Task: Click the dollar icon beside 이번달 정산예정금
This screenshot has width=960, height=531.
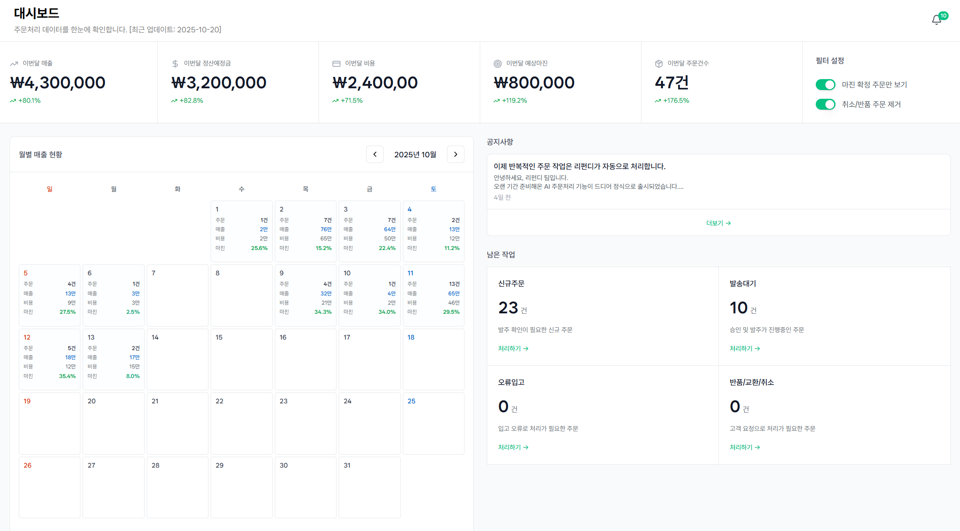Action: pyautogui.click(x=175, y=63)
